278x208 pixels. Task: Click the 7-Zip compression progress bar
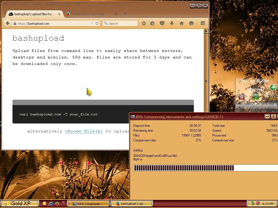[206, 168]
